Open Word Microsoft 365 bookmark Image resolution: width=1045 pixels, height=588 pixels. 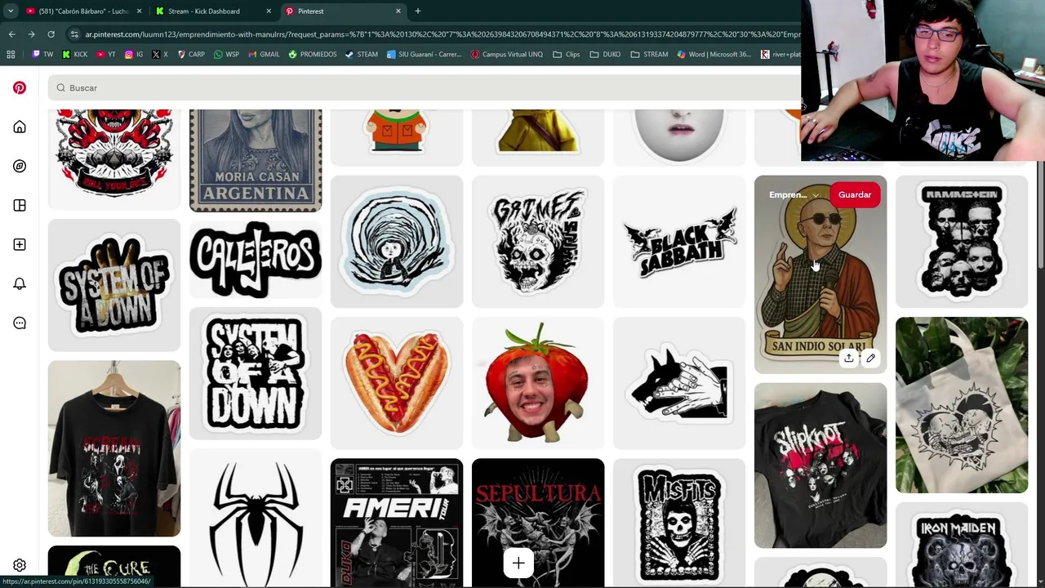tap(714, 55)
